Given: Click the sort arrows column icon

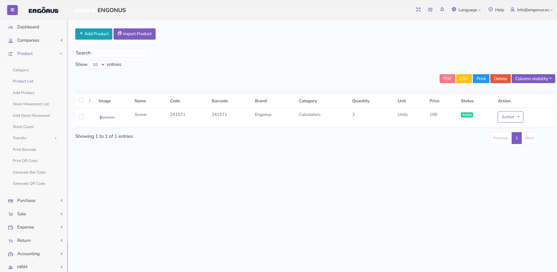Looking at the screenshot, I should [91, 101].
